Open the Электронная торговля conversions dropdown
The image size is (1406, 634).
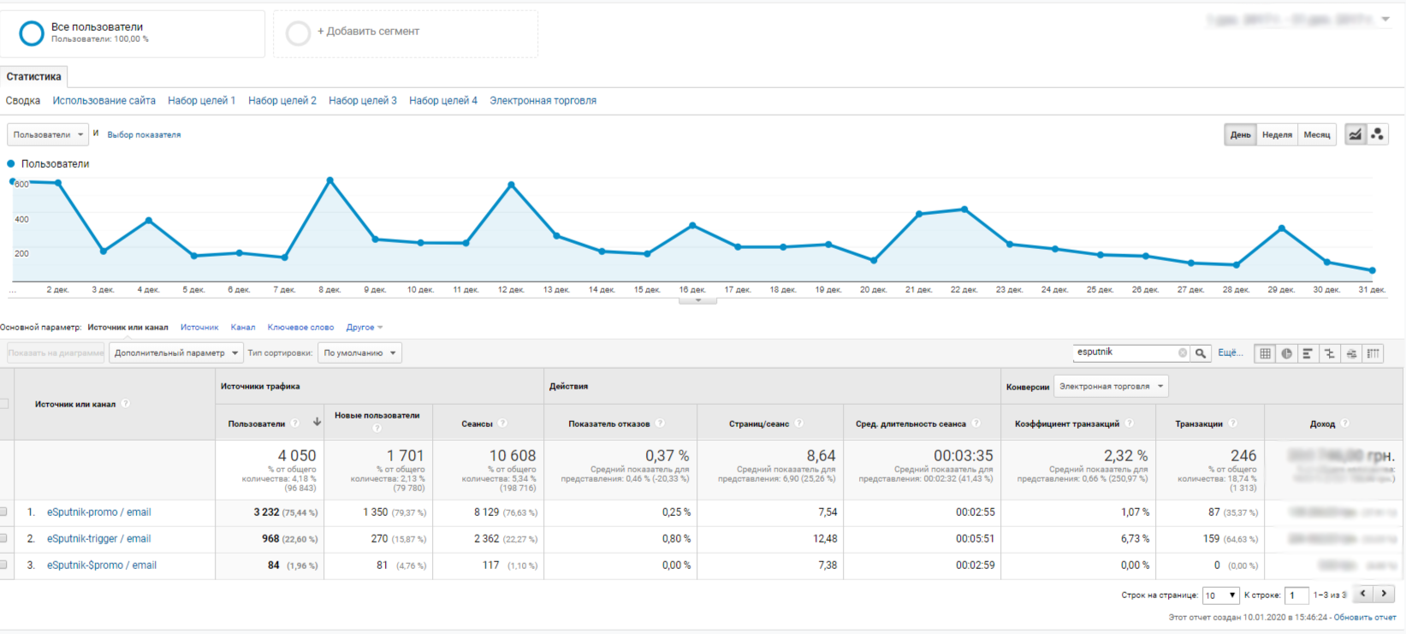[1111, 387]
